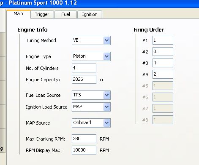Switch to the Main tab
Viewport: 199px width, 165px height.
[x=19, y=14]
